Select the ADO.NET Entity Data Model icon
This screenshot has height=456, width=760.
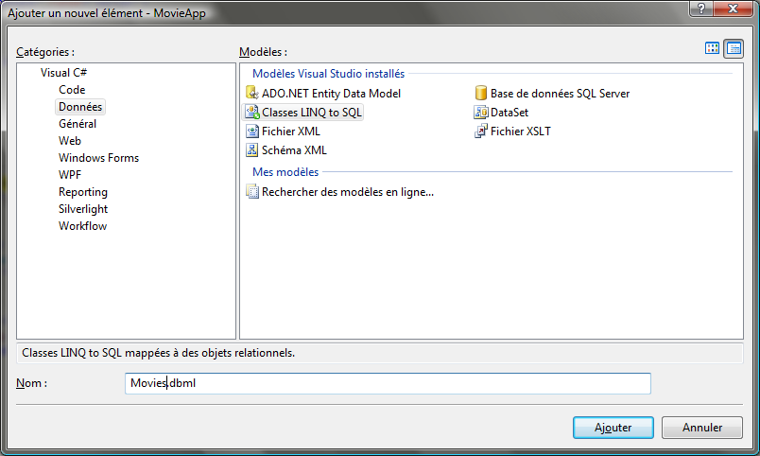click(x=252, y=94)
